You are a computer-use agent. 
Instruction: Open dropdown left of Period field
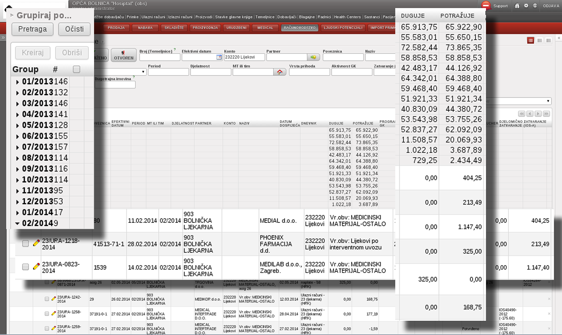coord(143,72)
